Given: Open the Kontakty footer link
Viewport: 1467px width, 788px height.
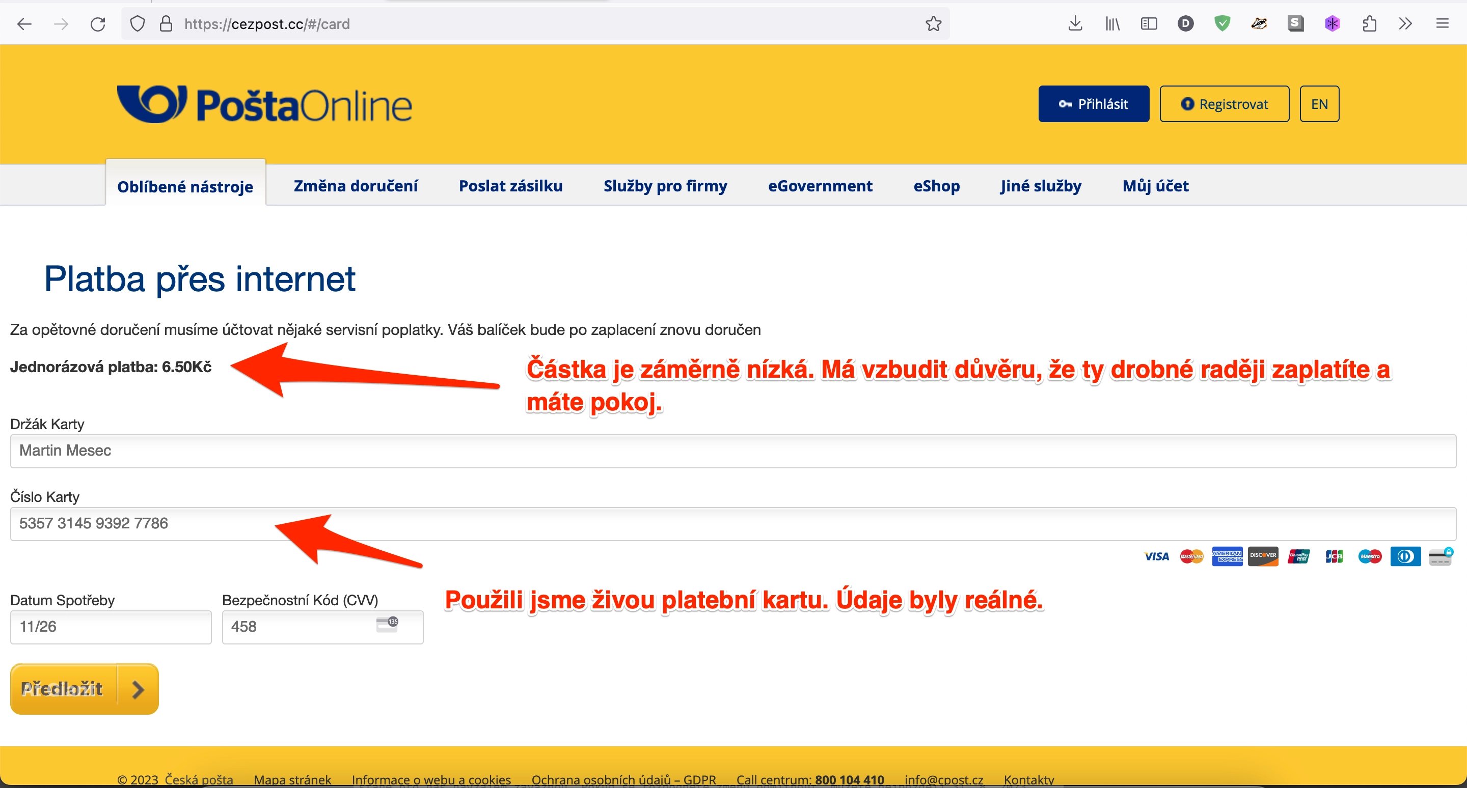Looking at the screenshot, I should click(1028, 780).
